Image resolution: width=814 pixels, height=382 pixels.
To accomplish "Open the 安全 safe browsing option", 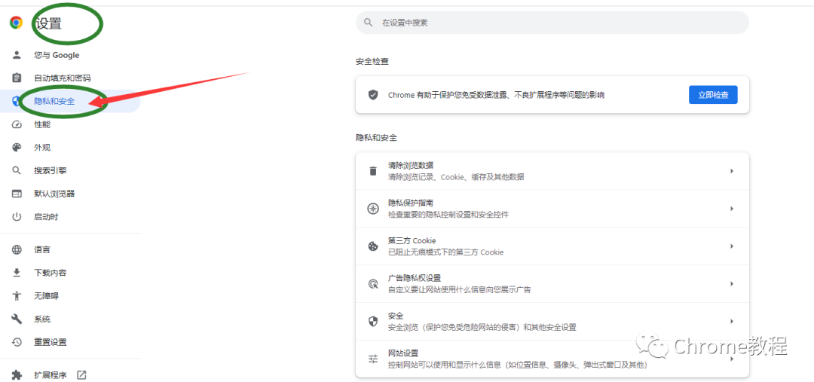I will pos(552,321).
